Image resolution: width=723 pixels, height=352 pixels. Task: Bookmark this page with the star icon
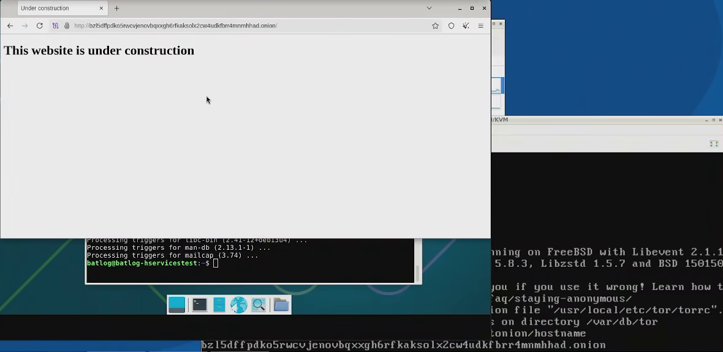point(435,26)
